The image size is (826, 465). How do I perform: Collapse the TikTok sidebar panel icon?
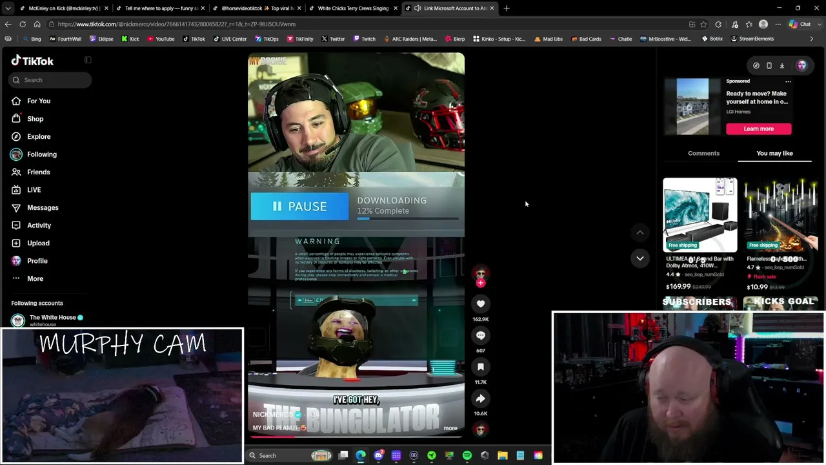point(88,60)
